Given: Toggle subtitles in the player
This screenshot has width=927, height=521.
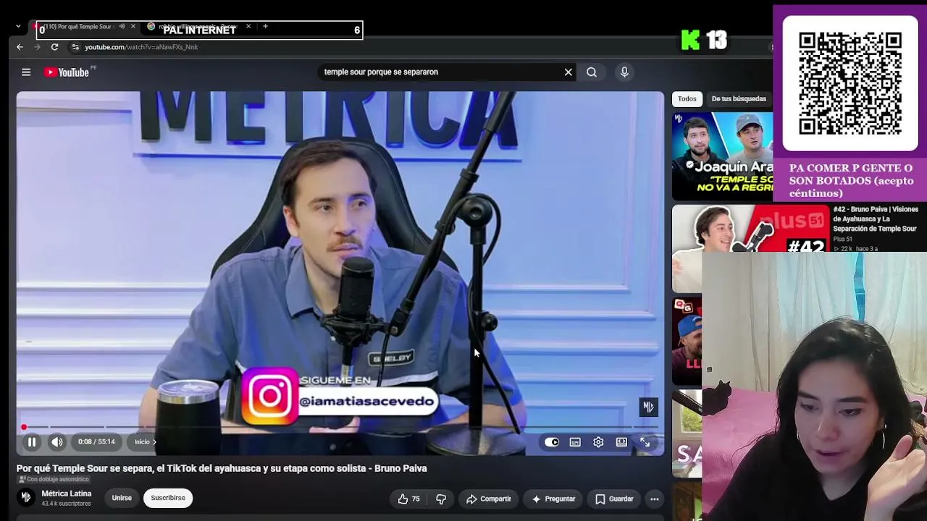Looking at the screenshot, I should [575, 442].
